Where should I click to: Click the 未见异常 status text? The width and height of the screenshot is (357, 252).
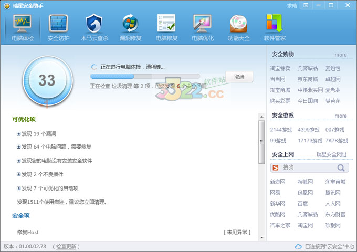tap(237, 232)
